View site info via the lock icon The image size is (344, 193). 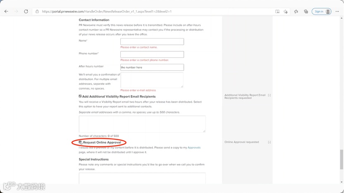37,12
